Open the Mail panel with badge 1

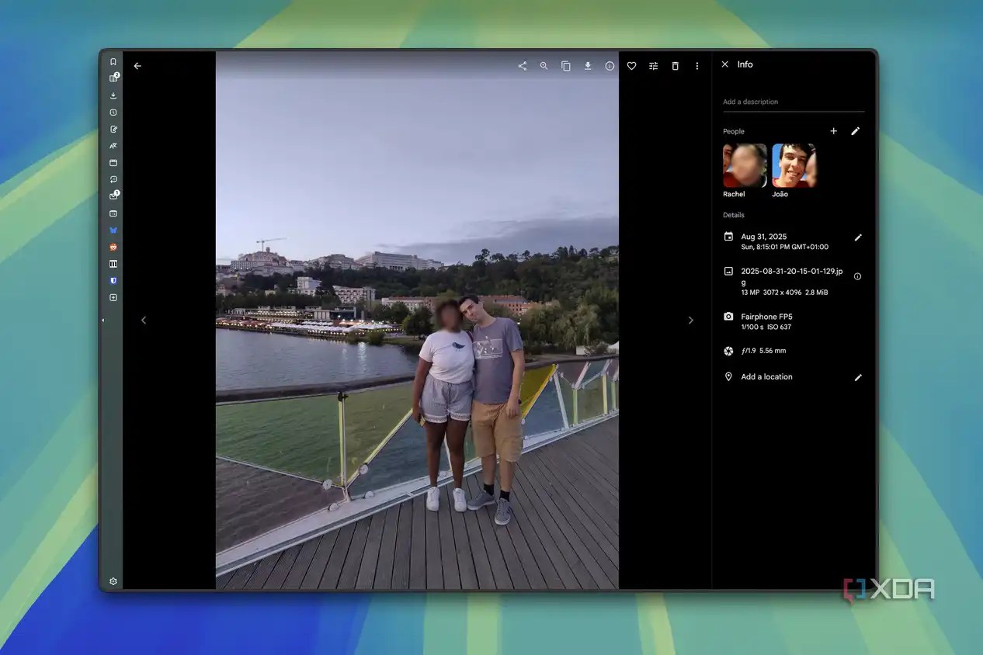coord(113,196)
